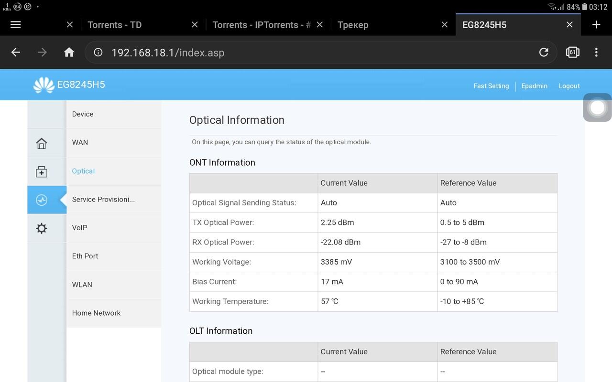Viewport: 612px width, 382px height.
Task: Tap the address bar with 192.168.18.1
Action: pyautogui.click(x=311, y=53)
